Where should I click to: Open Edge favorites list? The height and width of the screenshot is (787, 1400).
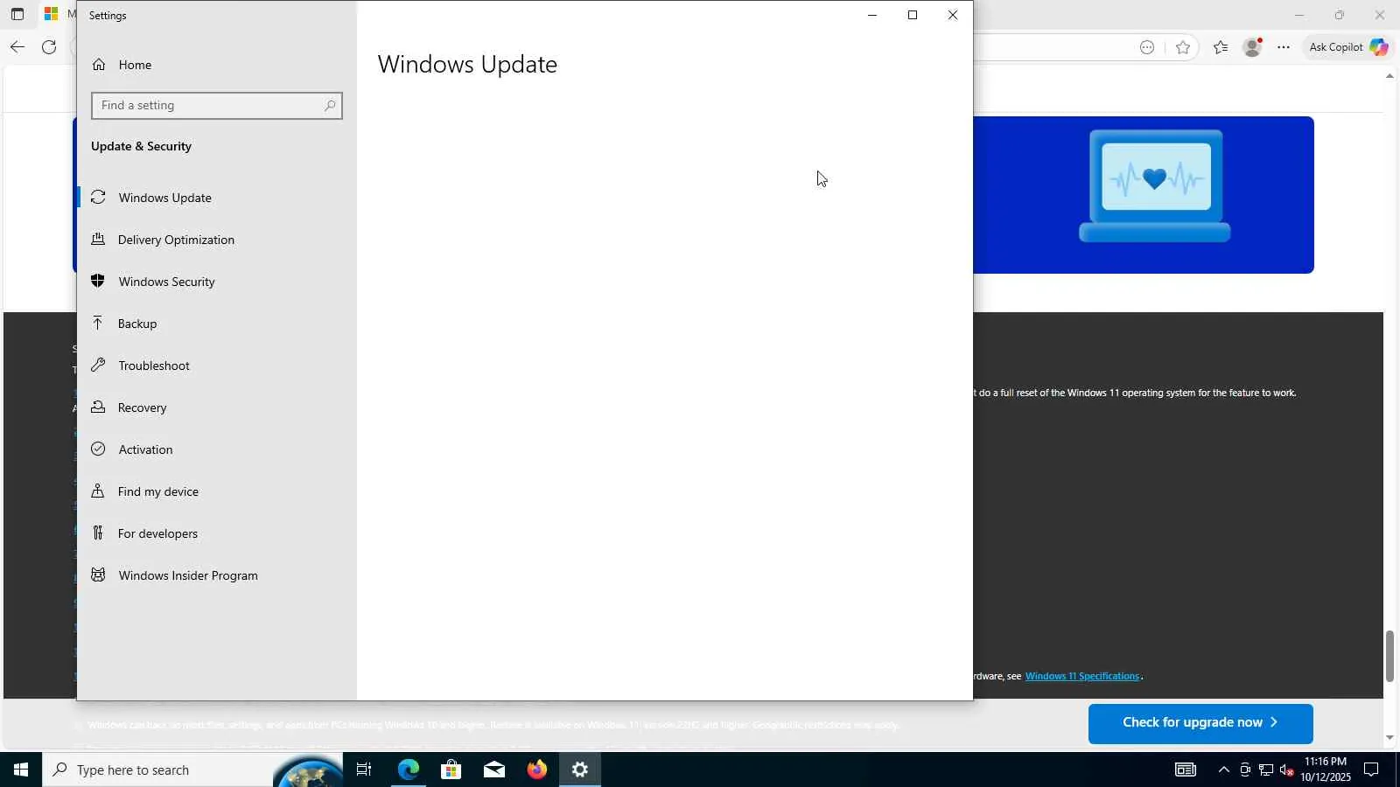tap(1221, 47)
